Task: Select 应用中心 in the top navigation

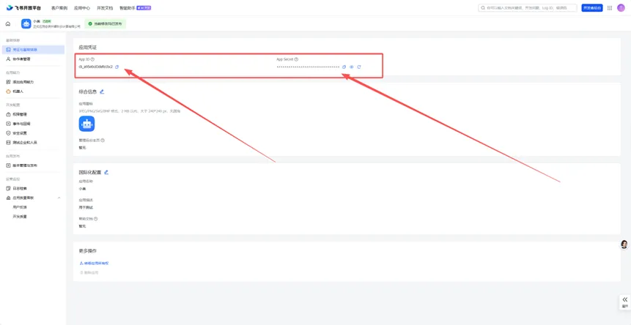Action: pos(82,8)
